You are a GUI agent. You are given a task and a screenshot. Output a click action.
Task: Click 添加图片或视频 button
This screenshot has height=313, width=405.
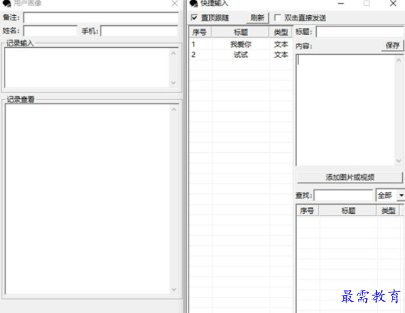click(350, 178)
